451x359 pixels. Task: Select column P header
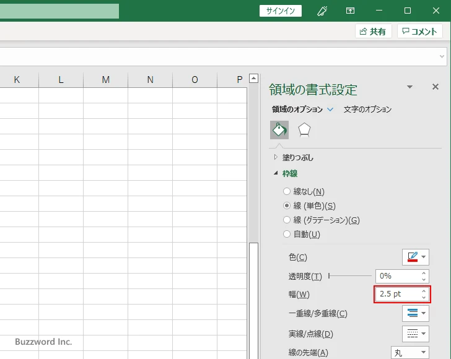[x=232, y=80]
